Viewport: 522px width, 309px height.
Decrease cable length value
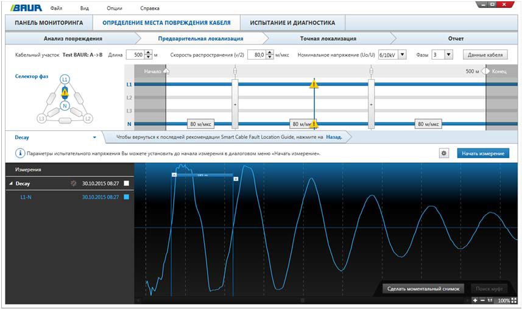[149, 57]
